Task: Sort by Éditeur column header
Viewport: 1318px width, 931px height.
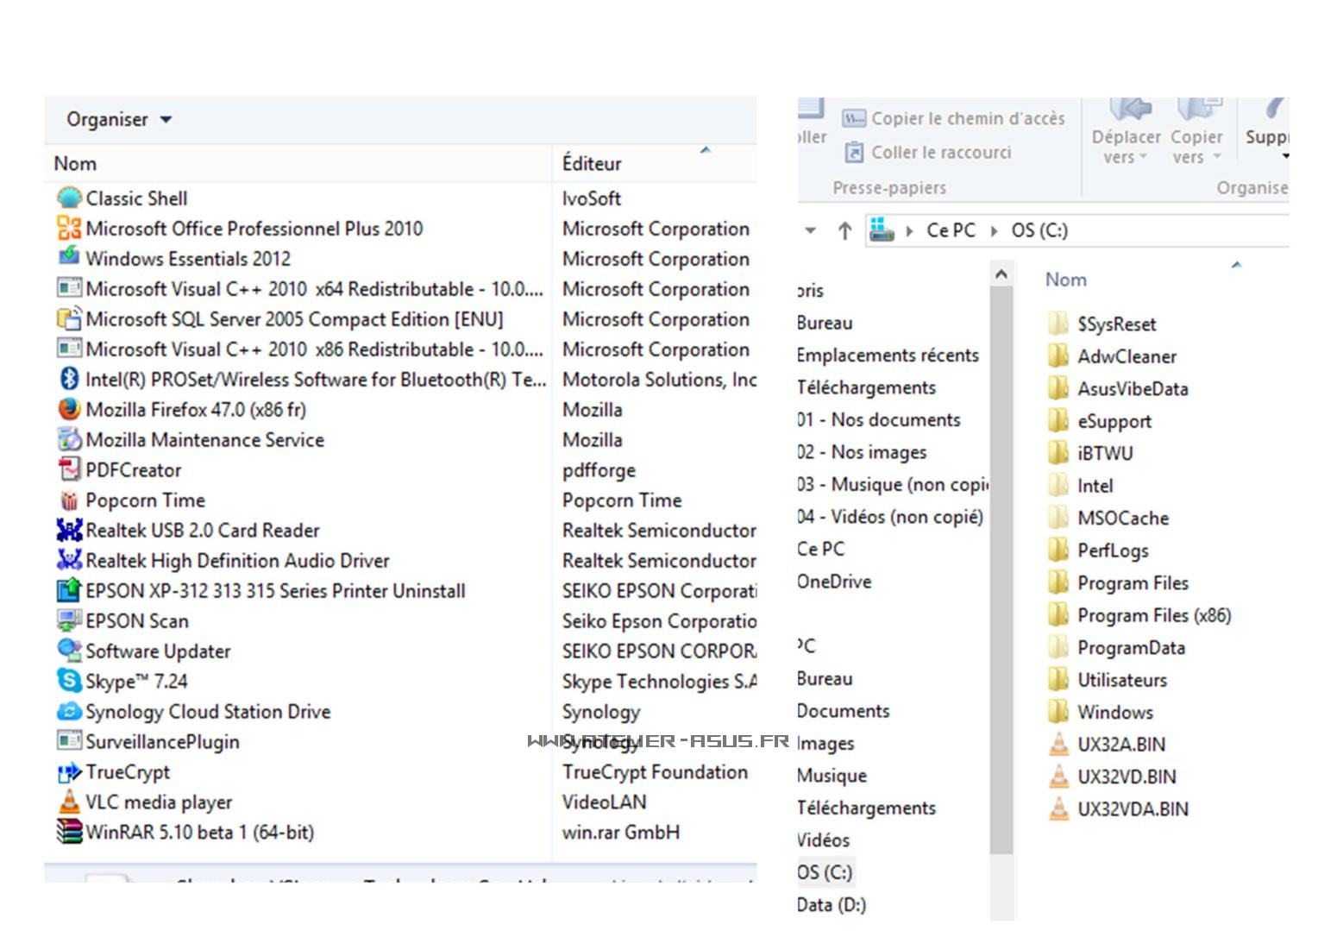Action: click(x=592, y=163)
